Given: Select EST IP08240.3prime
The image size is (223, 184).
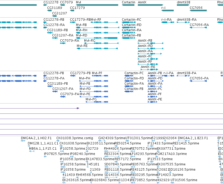Looking at the screenshot, I should click(x=72, y=156).
